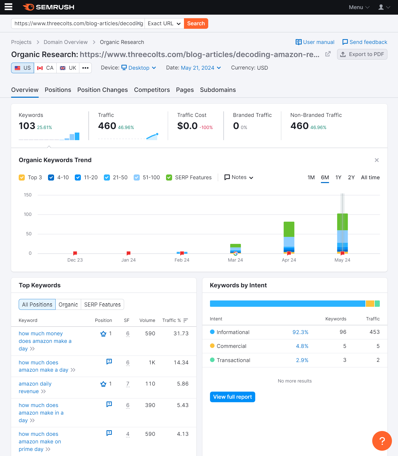Close the Organic Keywords Trend panel
Image resolution: width=398 pixels, height=456 pixels.
coord(377,160)
